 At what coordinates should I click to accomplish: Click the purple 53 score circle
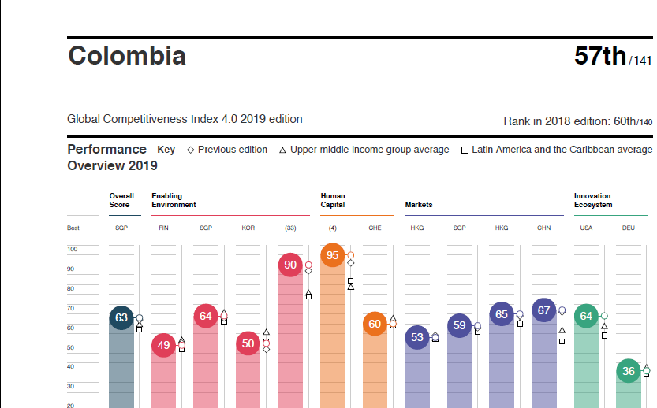pyautogui.click(x=417, y=338)
